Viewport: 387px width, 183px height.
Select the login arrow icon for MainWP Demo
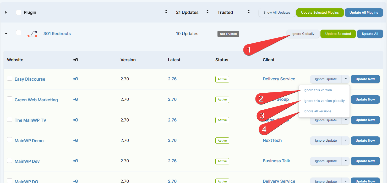(x=75, y=140)
